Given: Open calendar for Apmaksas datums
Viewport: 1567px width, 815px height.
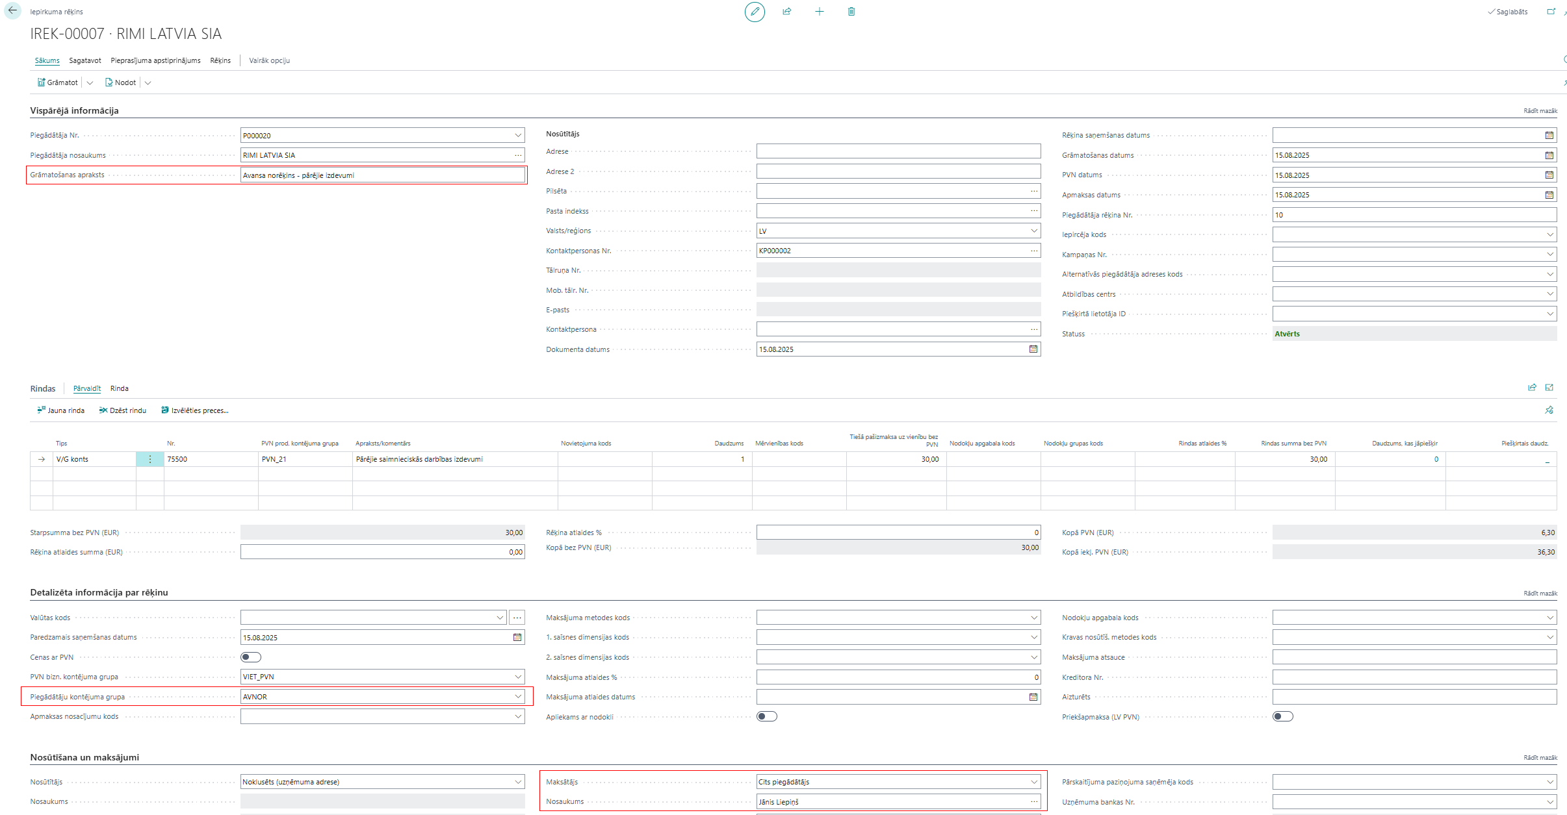Looking at the screenshot, I should click(1549, 195).
